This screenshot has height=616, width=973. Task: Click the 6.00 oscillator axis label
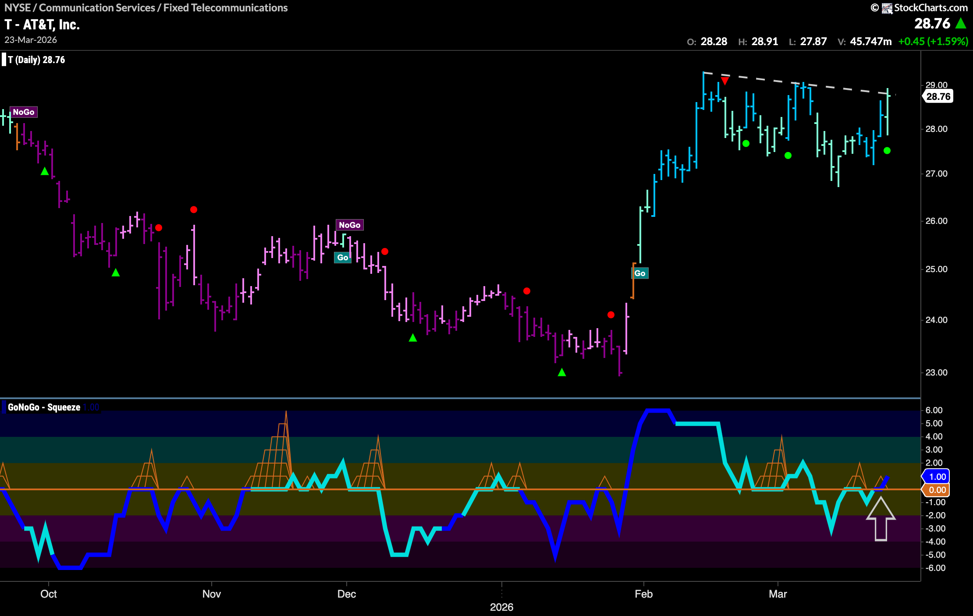pos(934,410)
